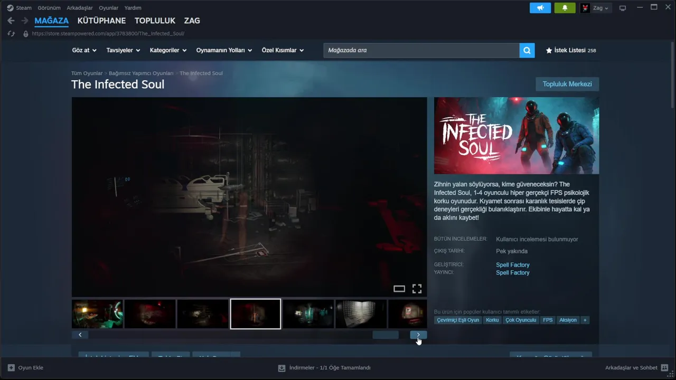Screen dimensions: 676x380
Task: Click the Topluluk Merkezi button
Action: coord(567,84)
